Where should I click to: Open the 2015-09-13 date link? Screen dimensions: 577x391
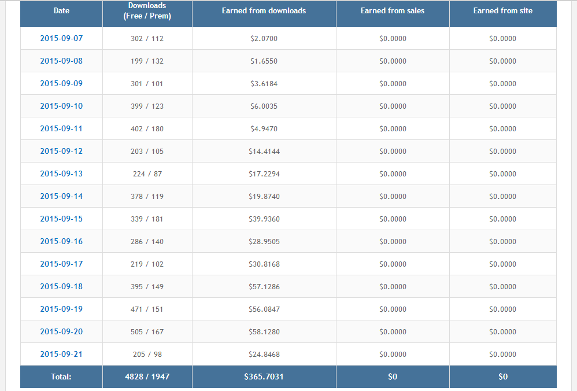[61, 174]
